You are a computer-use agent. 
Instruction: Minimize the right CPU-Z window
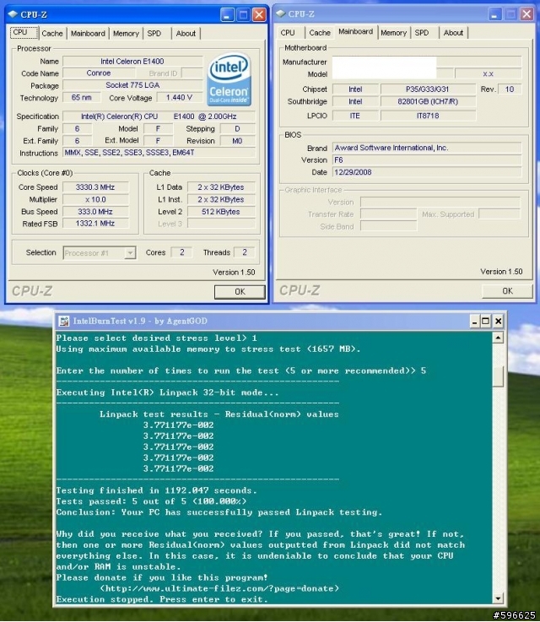494,14
